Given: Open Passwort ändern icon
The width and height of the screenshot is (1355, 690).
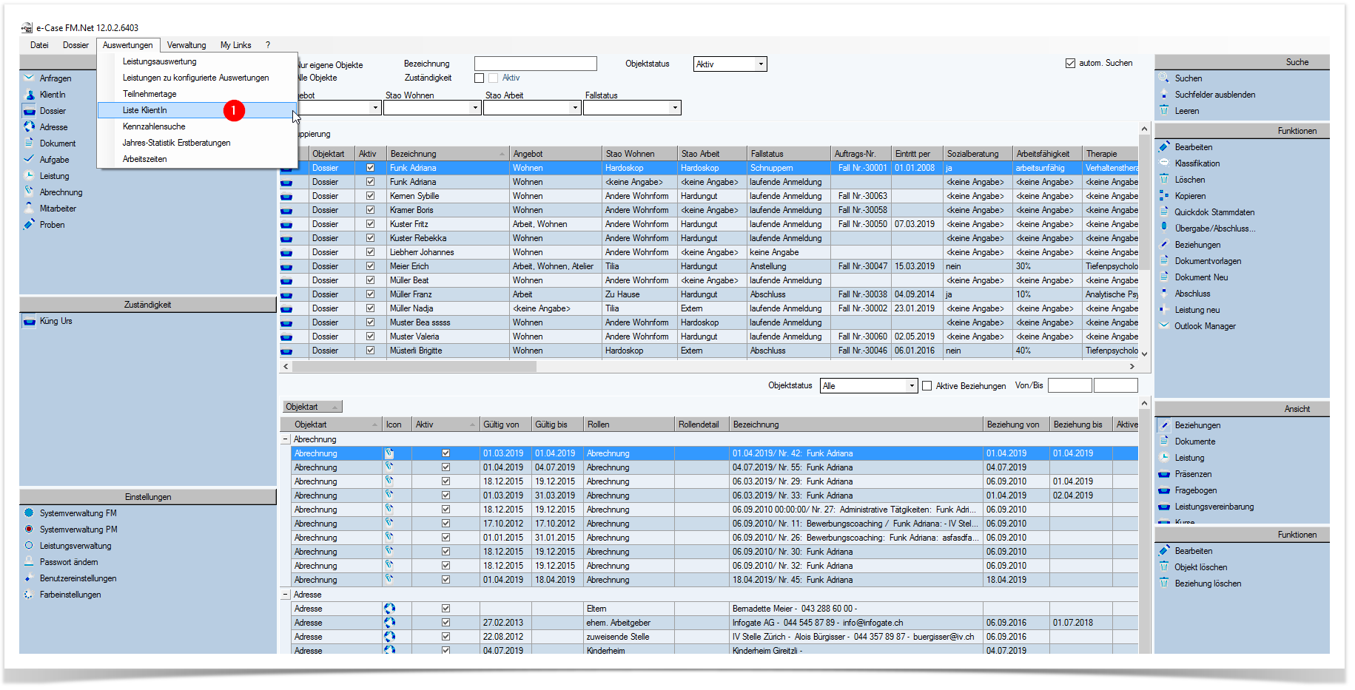Looking at the screenshot, I should pyautogui.click(x=30, y=561).
